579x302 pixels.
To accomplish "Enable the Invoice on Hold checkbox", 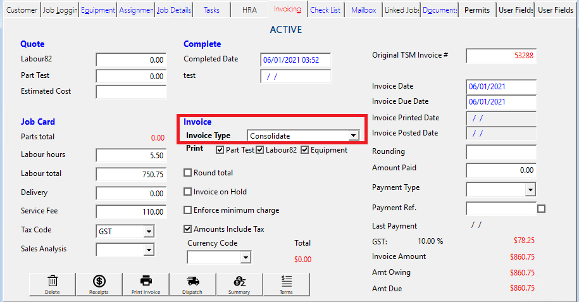I will click(188, 192).
